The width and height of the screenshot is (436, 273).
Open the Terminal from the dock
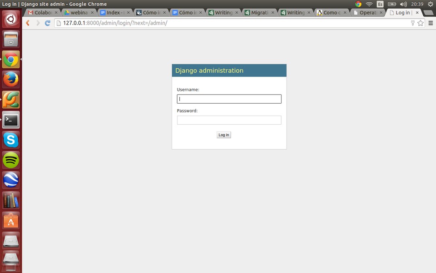tap(11, 120)
